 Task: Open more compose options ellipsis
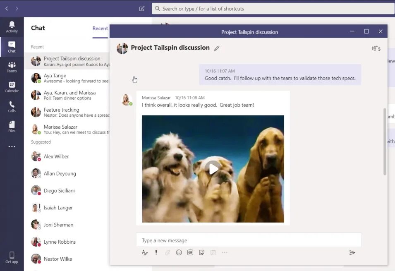225,252
